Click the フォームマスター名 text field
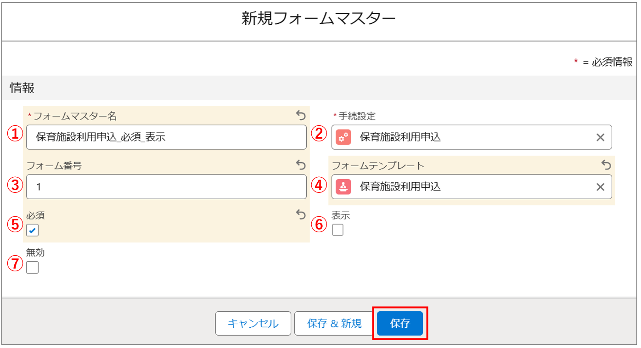Viewport: 641px width, 348px height. (166, 137)
